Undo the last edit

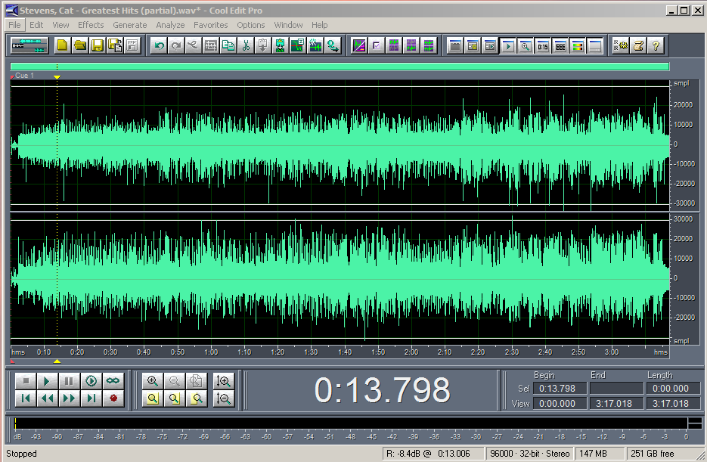pyautogui.click(x=159, y=45)
